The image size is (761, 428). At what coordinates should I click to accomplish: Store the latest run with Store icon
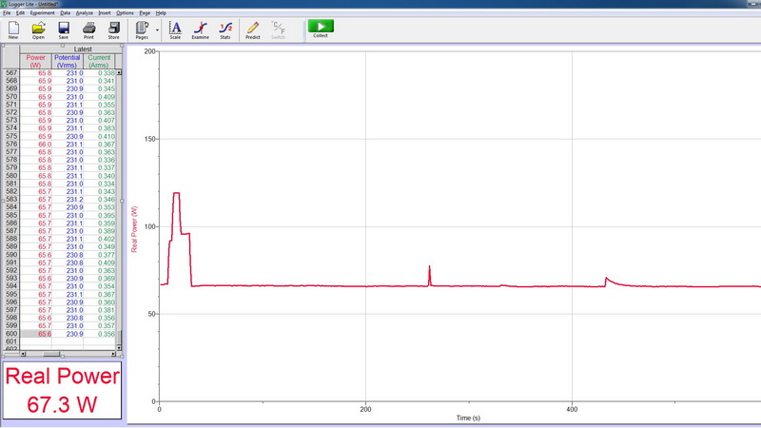[x=114, y=29]
